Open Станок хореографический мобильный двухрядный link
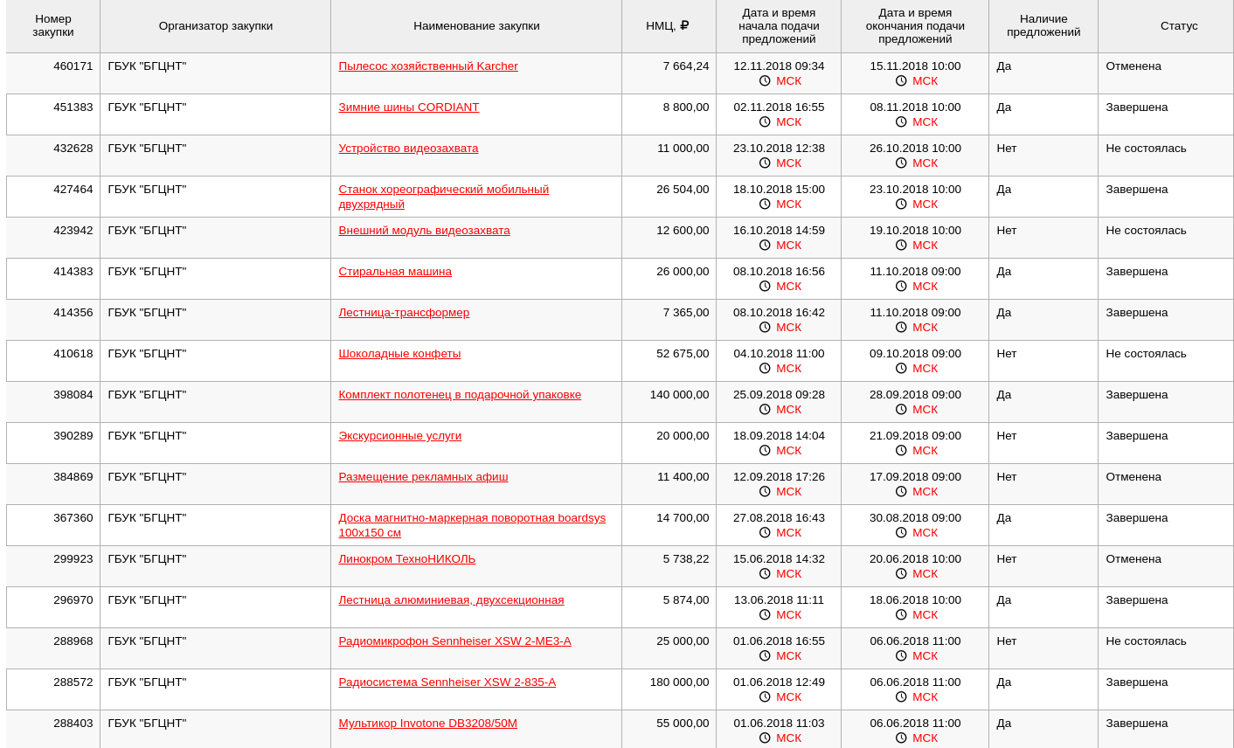Image resolution: width=1234 pixels, height=748 pixels. coord(444,197)
